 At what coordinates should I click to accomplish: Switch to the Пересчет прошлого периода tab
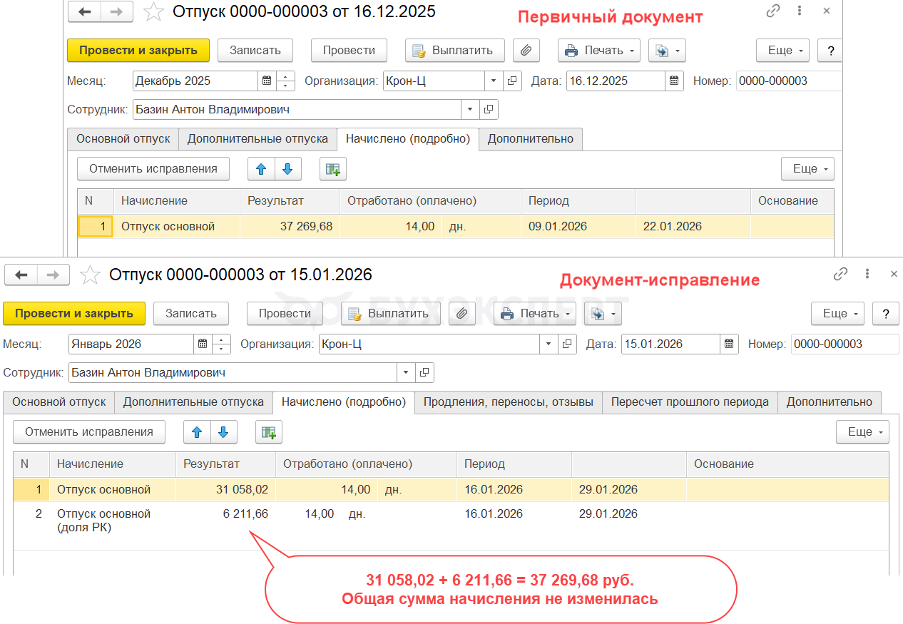click(x=690, y=402)
